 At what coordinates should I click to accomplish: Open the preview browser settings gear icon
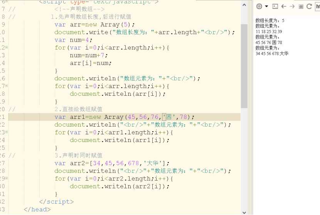(x=259, y=6)
